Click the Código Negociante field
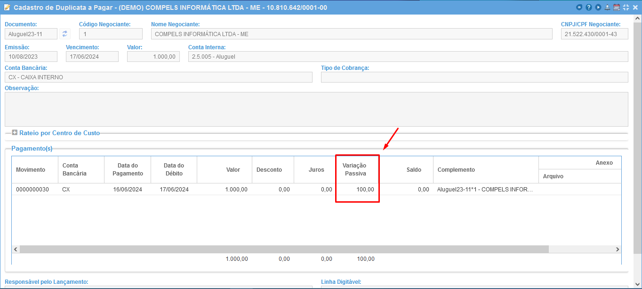This screenshot has width=642, height=289. pos(111,34)
